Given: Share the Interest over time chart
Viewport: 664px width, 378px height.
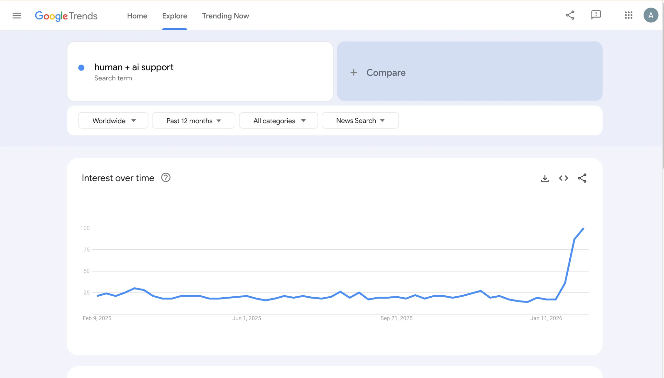Looking at the screenshot, I should click(583, 178).
